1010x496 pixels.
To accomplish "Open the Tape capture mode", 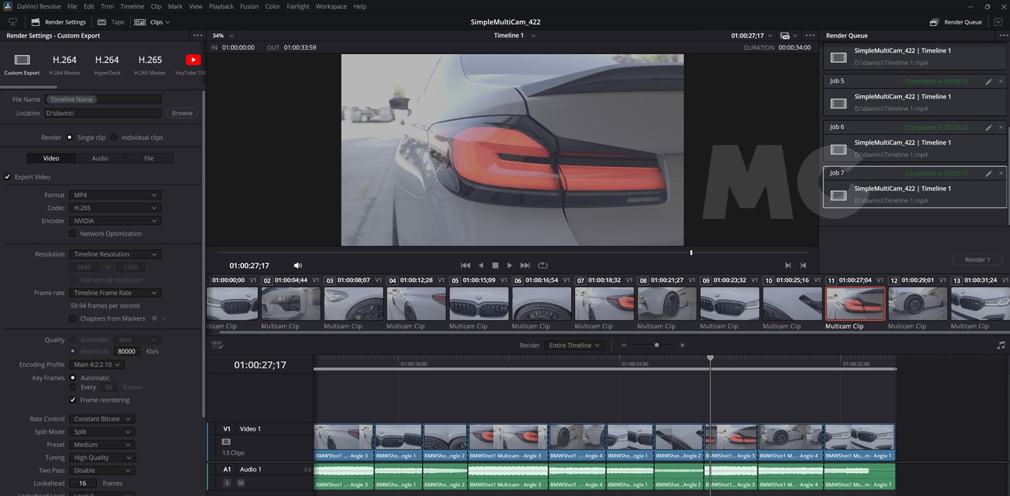I will pyautogui.click(x=111, y=22).
